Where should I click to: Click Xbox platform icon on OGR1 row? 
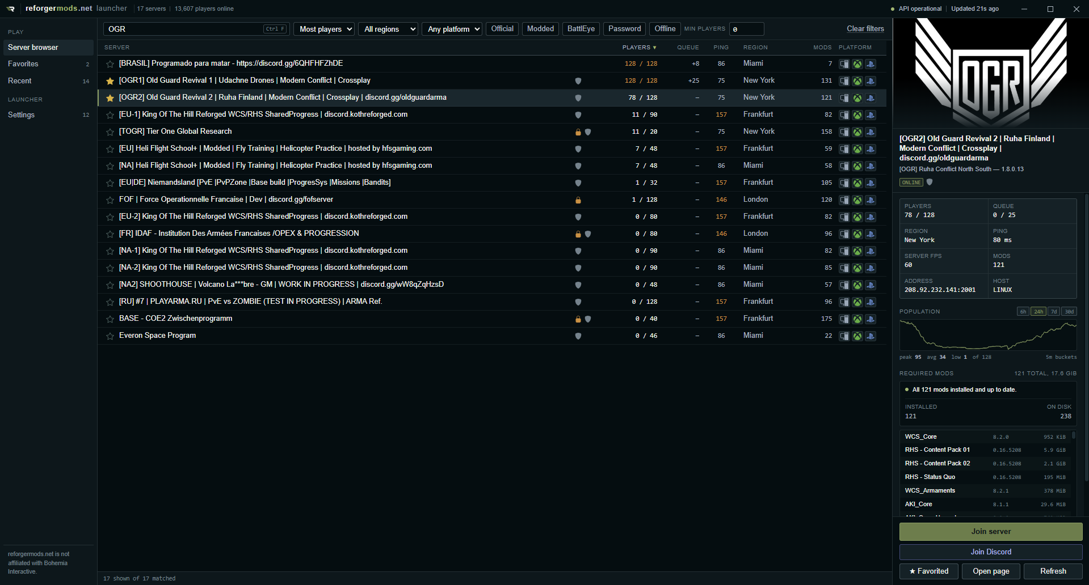pos(857,81)
